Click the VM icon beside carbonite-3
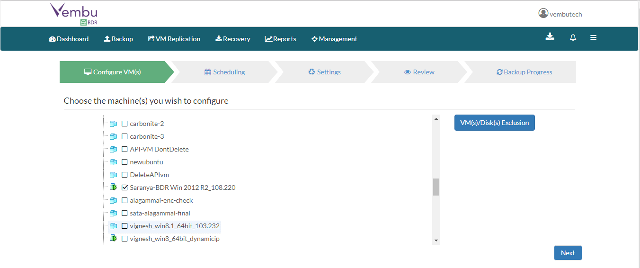 (x=113, y=136)
